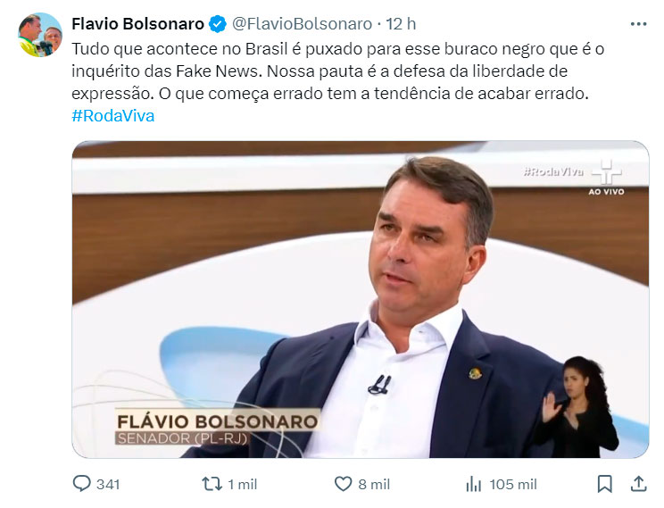
Task: Like the tweet with the heart icon
Action: point(343,484)
